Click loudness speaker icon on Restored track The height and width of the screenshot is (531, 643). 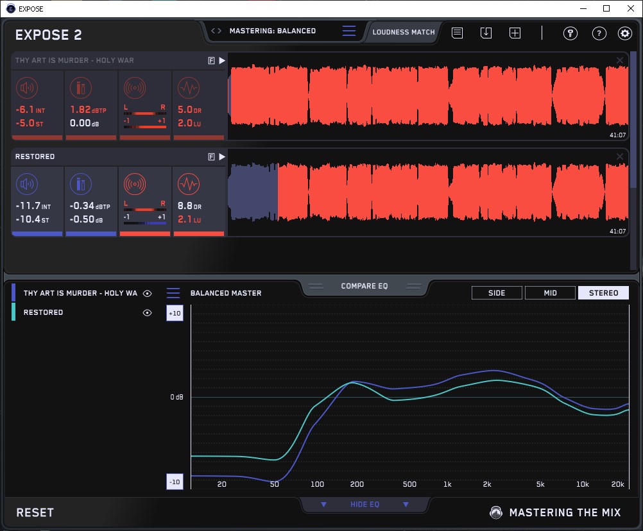tap(26, 185)
